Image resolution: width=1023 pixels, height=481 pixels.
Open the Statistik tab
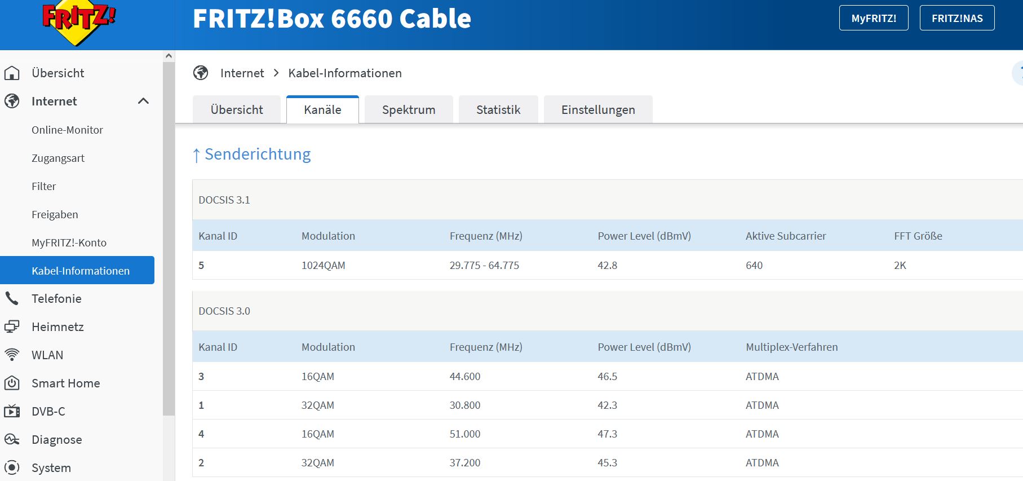[x=498, y=110]
